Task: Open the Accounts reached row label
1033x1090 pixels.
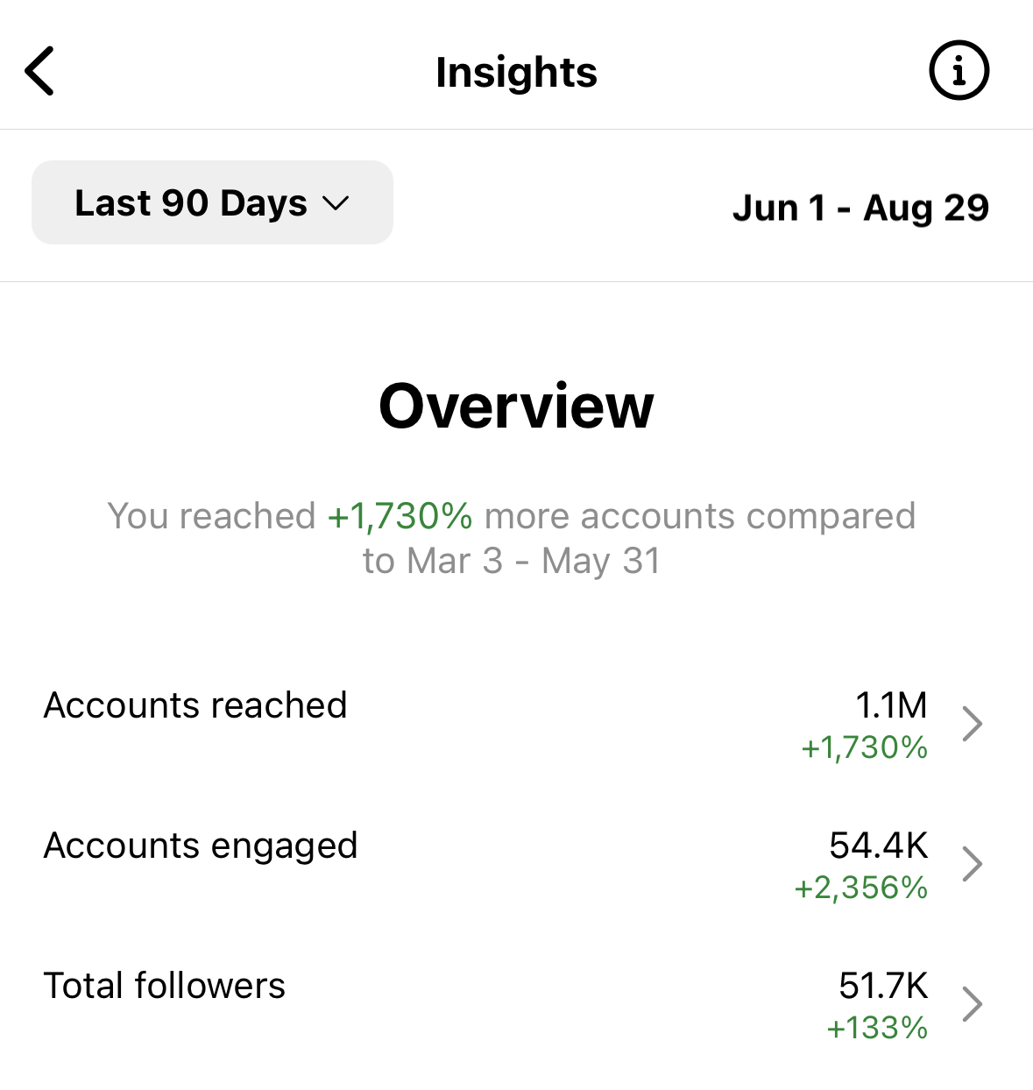Action: [x=195, y=705]
